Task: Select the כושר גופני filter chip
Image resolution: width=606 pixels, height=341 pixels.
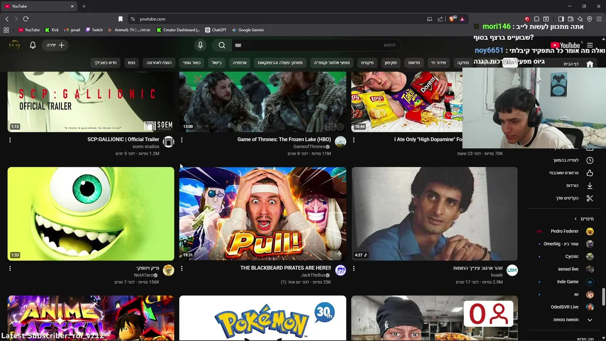Action: tap(192, 63)
